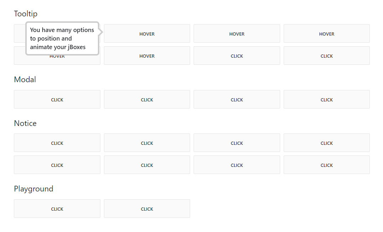The width and height of the screenshot is (383, 232).
Task: Click the first Playground CLICK button
Action: pyautogui.click(x=57, y=208)
